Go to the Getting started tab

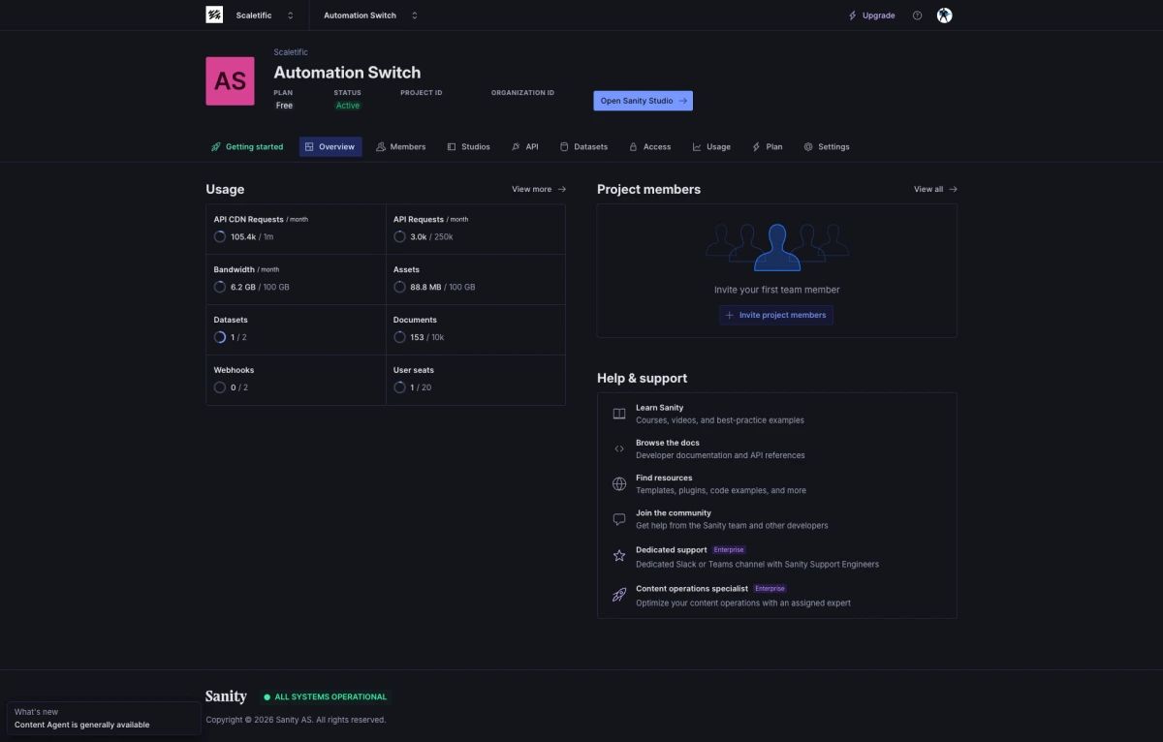pos(247,147)
